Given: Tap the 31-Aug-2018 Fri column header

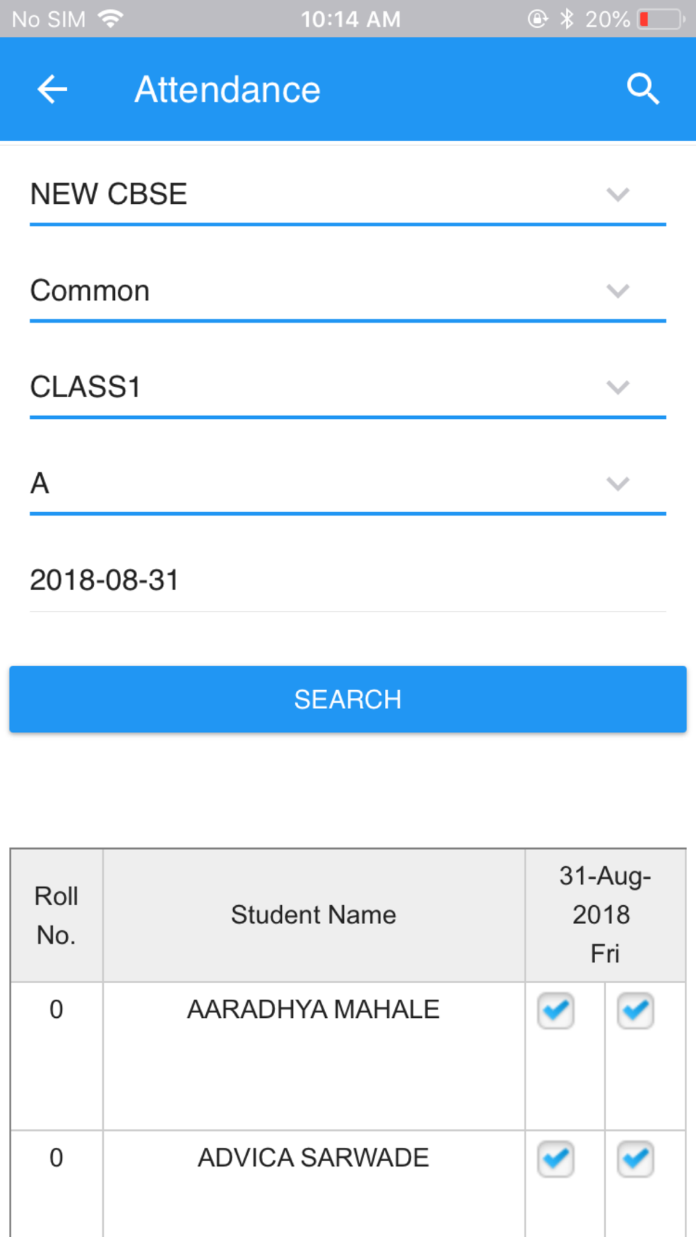Looking at the screenshot, I should [x=605, y=915].
